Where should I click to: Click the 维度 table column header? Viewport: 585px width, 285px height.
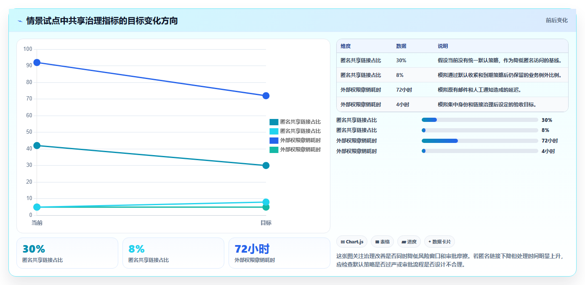[x=346, y=46]
